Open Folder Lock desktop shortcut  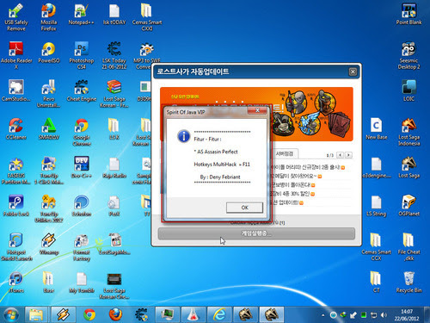16,206
